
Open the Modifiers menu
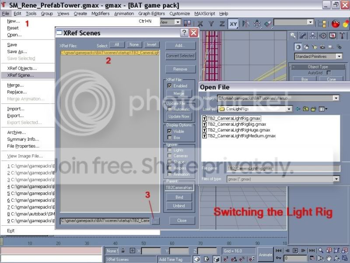[x=101, y=14]
